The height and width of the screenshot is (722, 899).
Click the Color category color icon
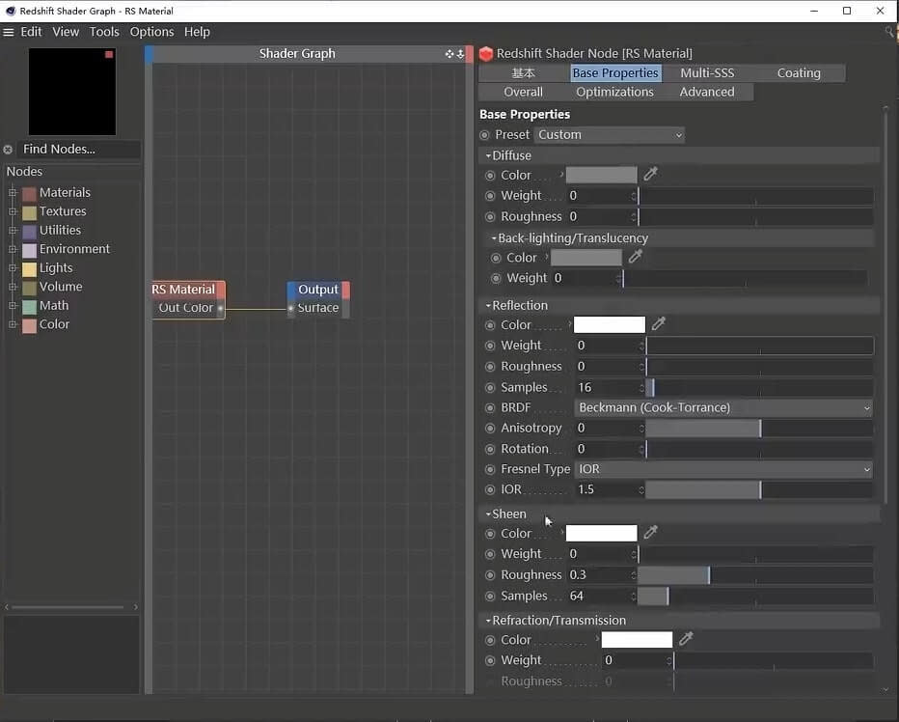29,326
